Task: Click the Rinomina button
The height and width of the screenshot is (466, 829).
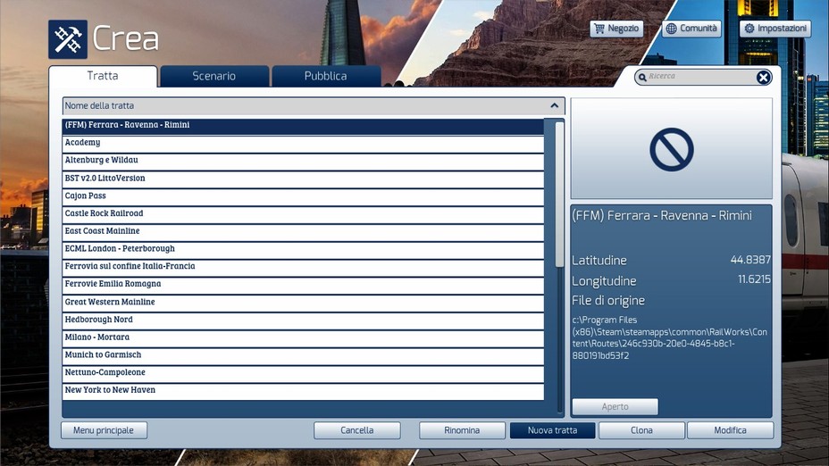Action: point(462,430)
